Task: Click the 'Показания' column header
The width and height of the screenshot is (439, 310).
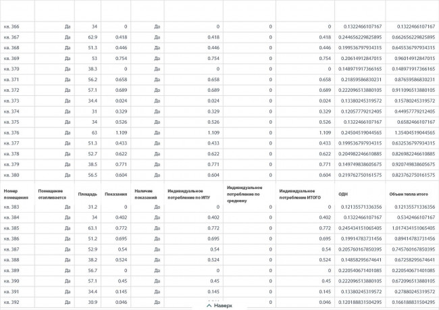Action: [x=116, y=194]
